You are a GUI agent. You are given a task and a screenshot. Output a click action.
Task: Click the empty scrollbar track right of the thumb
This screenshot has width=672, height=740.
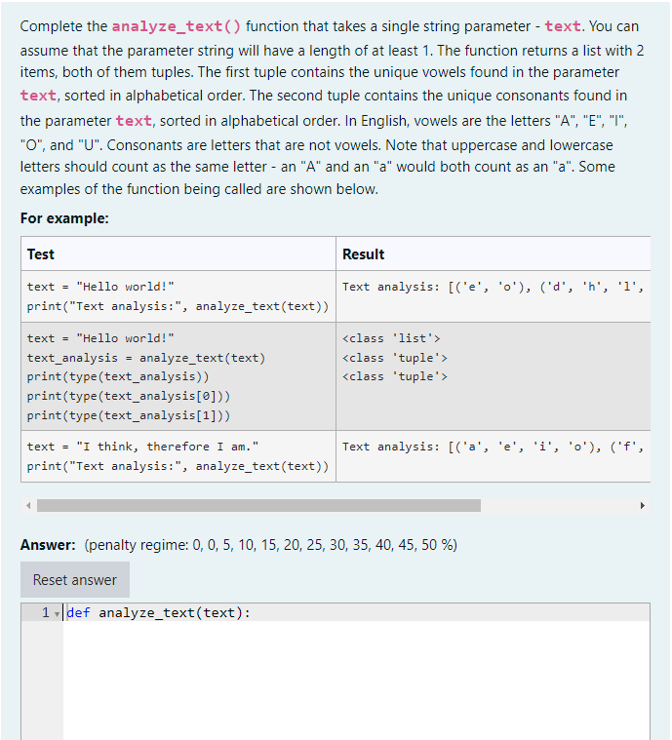coord(559,505)
